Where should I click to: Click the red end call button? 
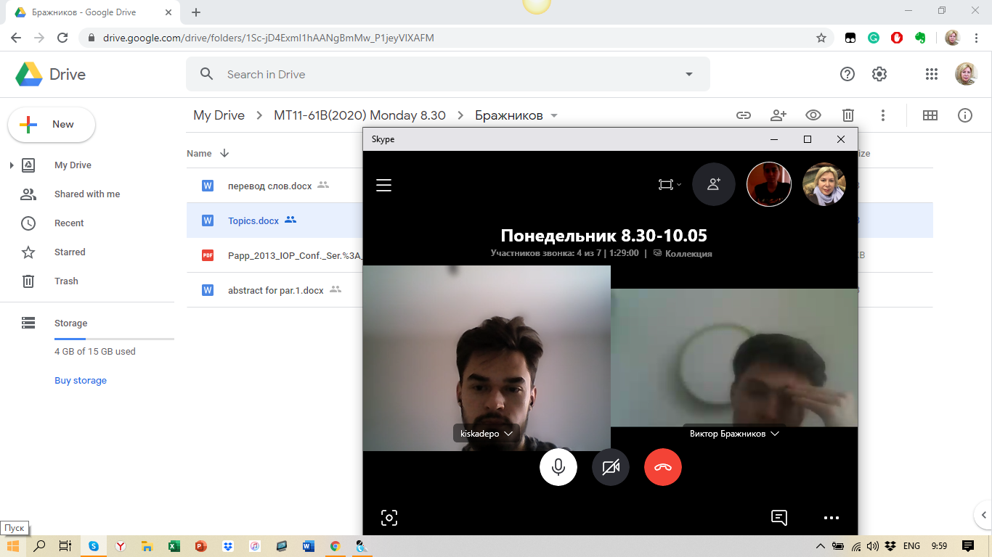662,467
